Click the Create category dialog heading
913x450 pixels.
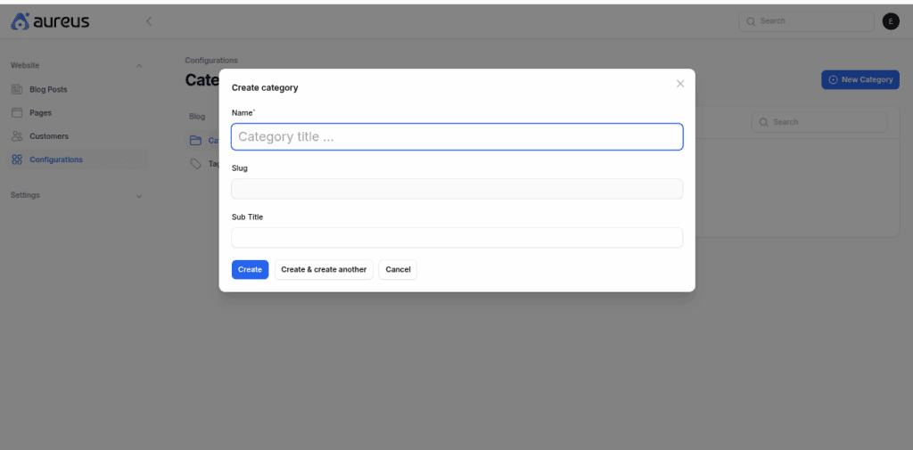coord(265,88)
